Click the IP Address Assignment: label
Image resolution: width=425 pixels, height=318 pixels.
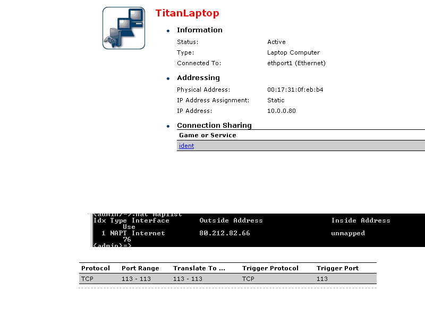click(213, 100)
